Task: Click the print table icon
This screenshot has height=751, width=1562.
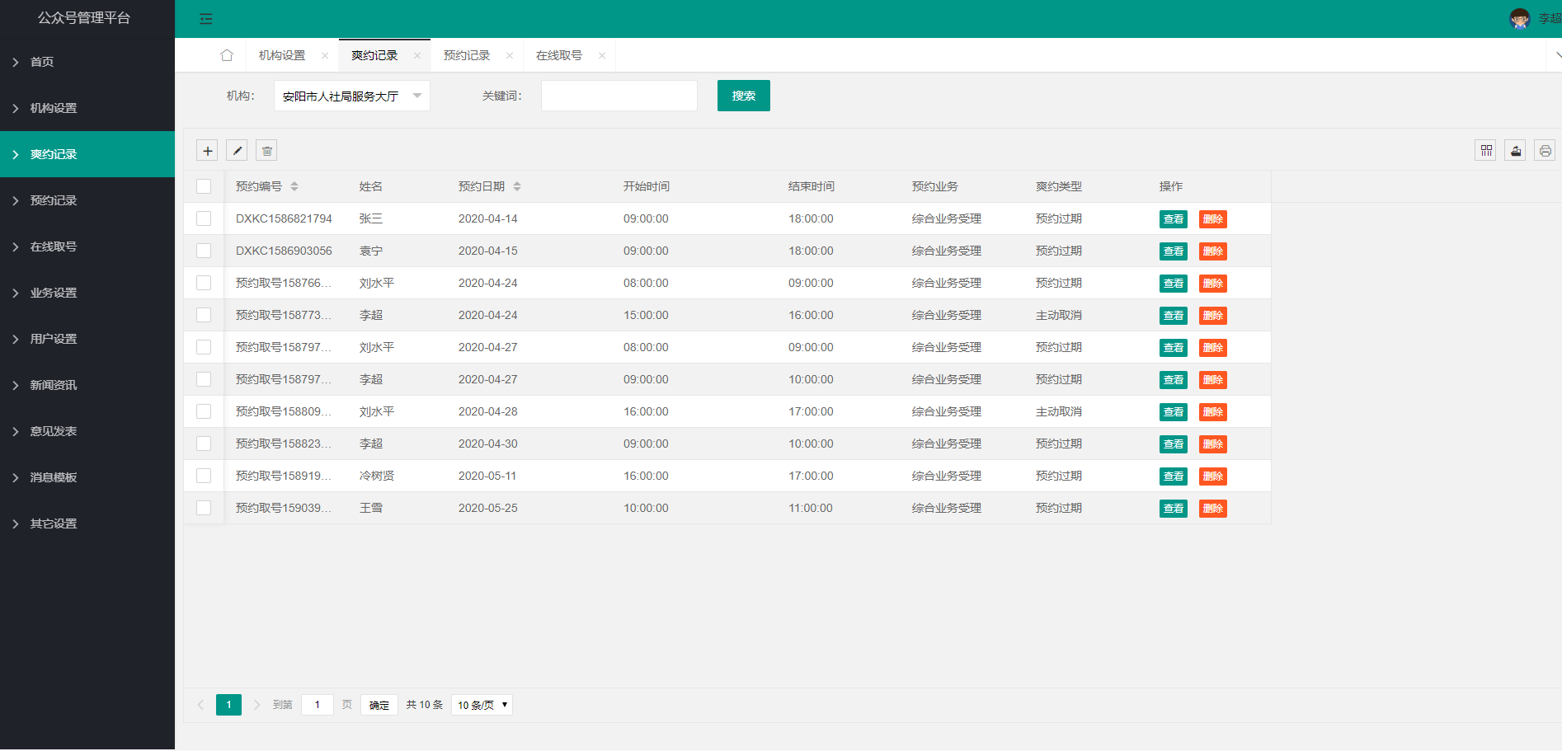Action: tap(1545, 151)
